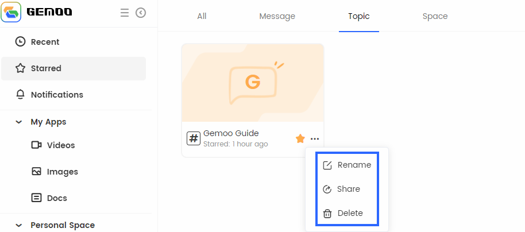525x232 pixels.
Task: Collapse the My Apps section
Action: click(x=19, y=122)
